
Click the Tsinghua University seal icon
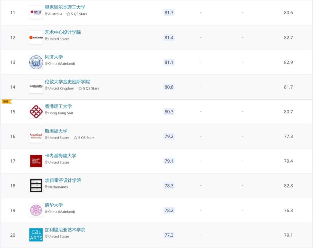(x=36, y=210)
